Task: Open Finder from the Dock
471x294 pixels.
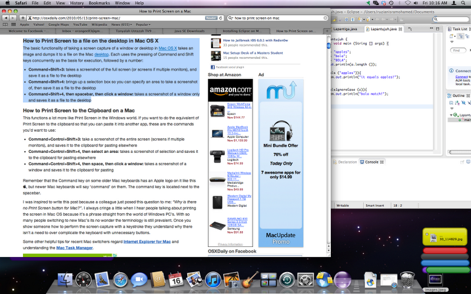Action: point(65,280)
